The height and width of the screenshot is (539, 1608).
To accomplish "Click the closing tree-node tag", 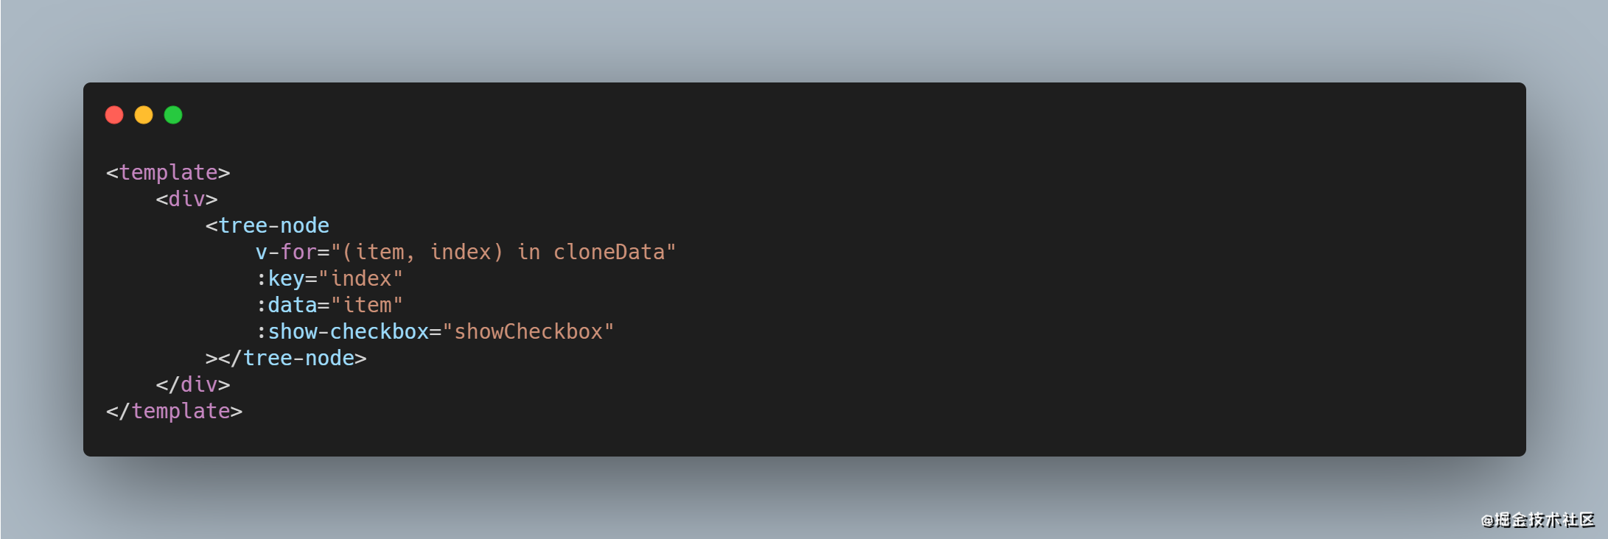I will [298, 358].
